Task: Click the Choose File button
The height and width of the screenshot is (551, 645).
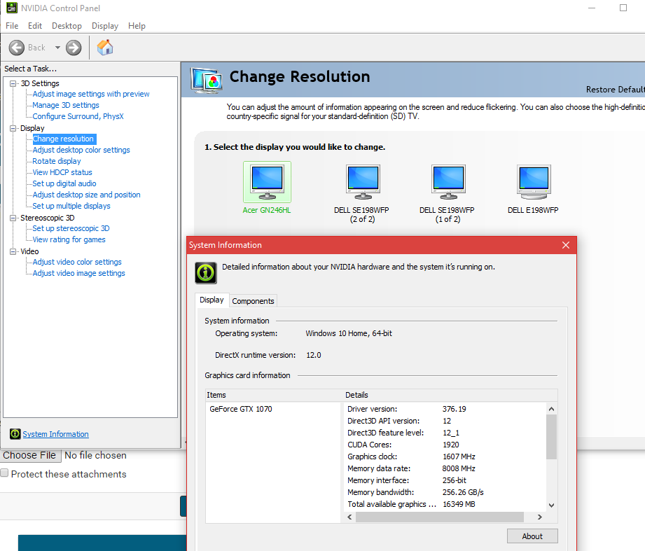Action: [x=29, y=455]
